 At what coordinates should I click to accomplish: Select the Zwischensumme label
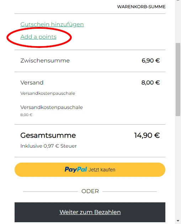(45, 61)
